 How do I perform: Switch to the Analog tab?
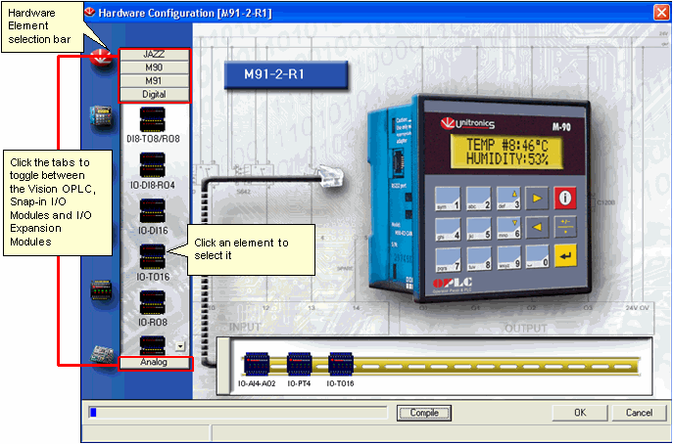[154, 363]
